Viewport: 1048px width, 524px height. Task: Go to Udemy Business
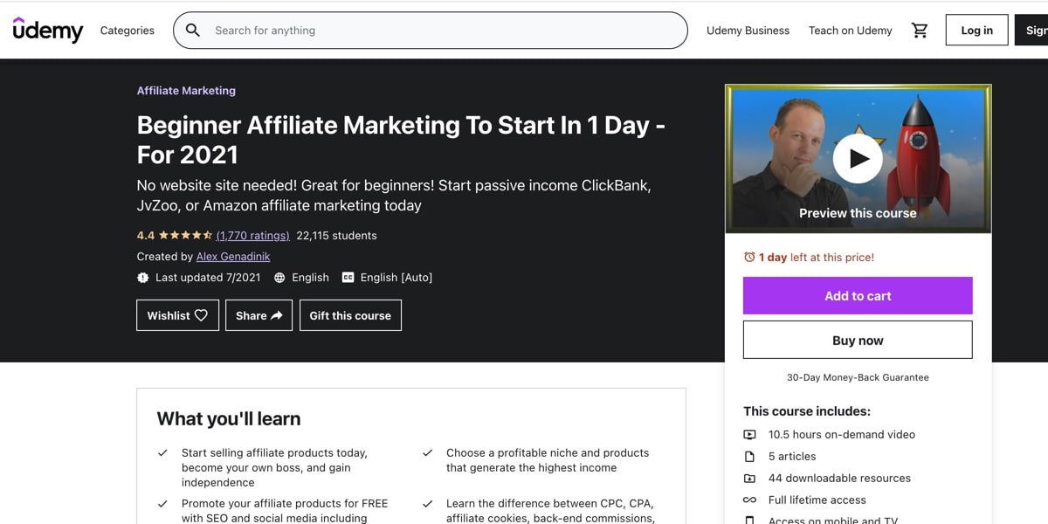point(748,31)
